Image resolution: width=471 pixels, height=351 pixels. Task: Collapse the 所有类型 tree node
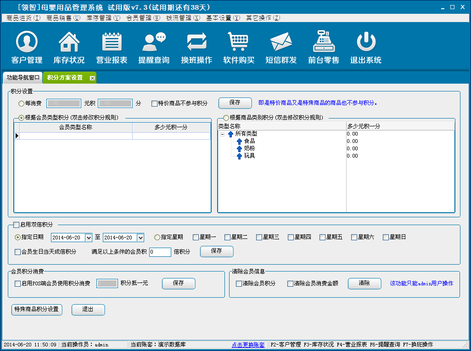pos(223,134)
